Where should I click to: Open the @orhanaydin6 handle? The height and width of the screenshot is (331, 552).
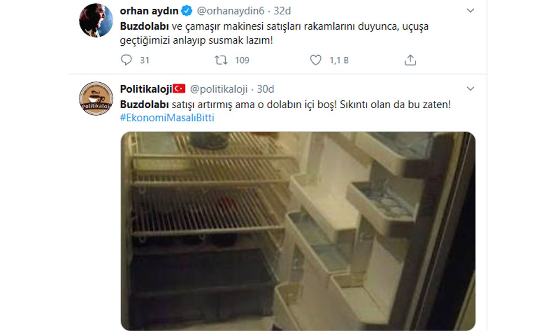point(230,11)
